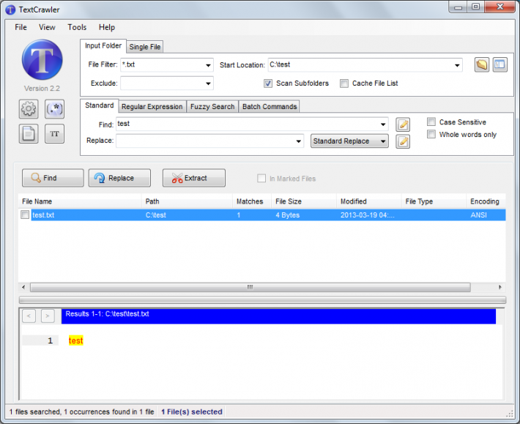Viewport: 520px width, 424px height.
Task: Switch to the Regular Expression tab
Action: [152, 107]
